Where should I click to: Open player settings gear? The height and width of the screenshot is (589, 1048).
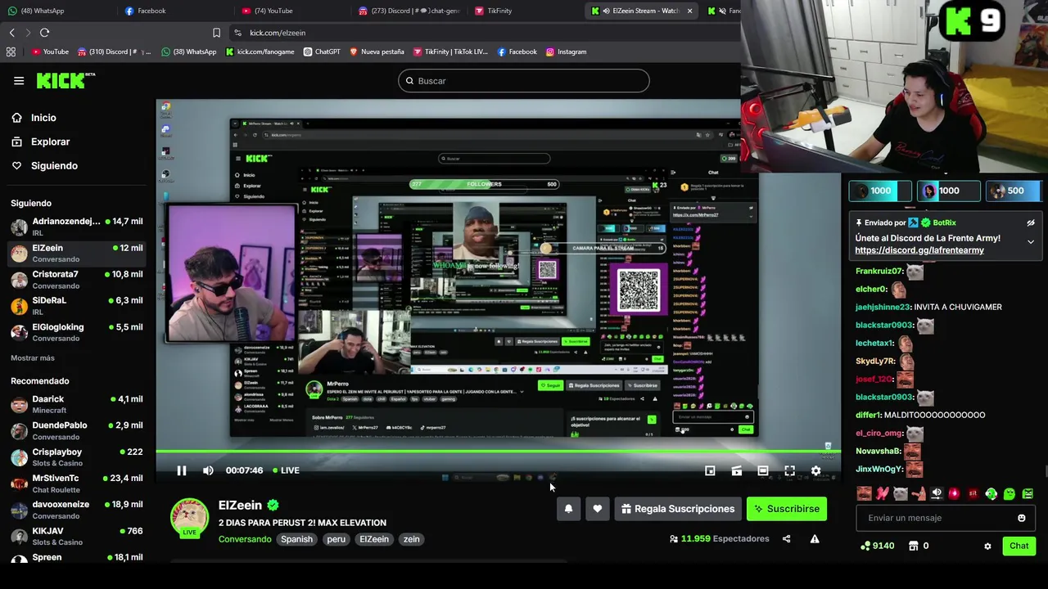coord(815,470)
